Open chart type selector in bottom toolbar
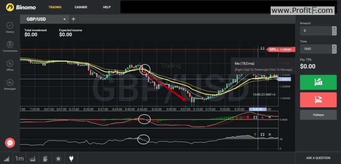 [x=6, y=158]
